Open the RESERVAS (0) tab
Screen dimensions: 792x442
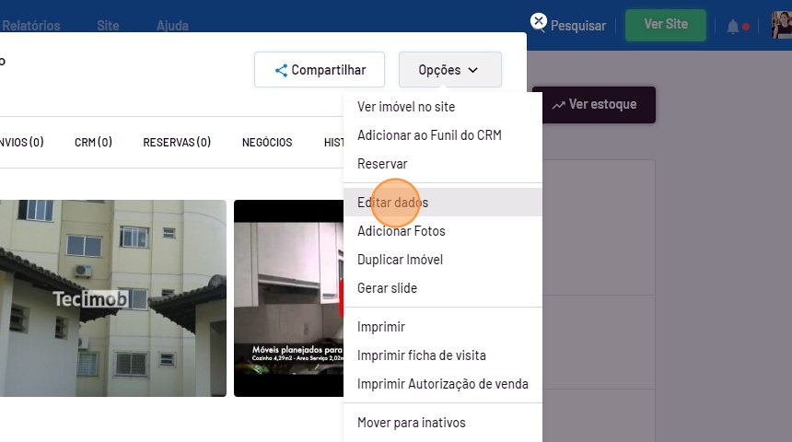click(x=177, y=143)
